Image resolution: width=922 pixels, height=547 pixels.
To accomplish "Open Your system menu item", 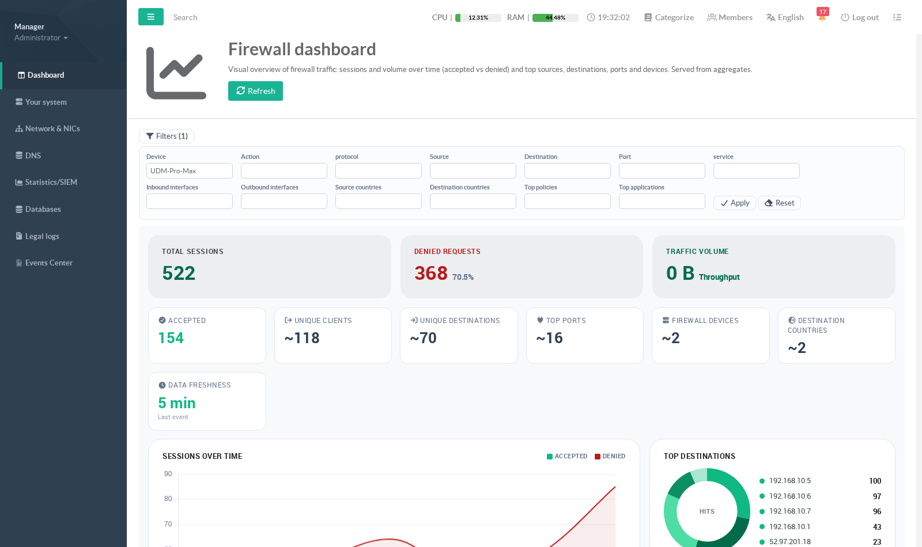I will pos(63,102).
